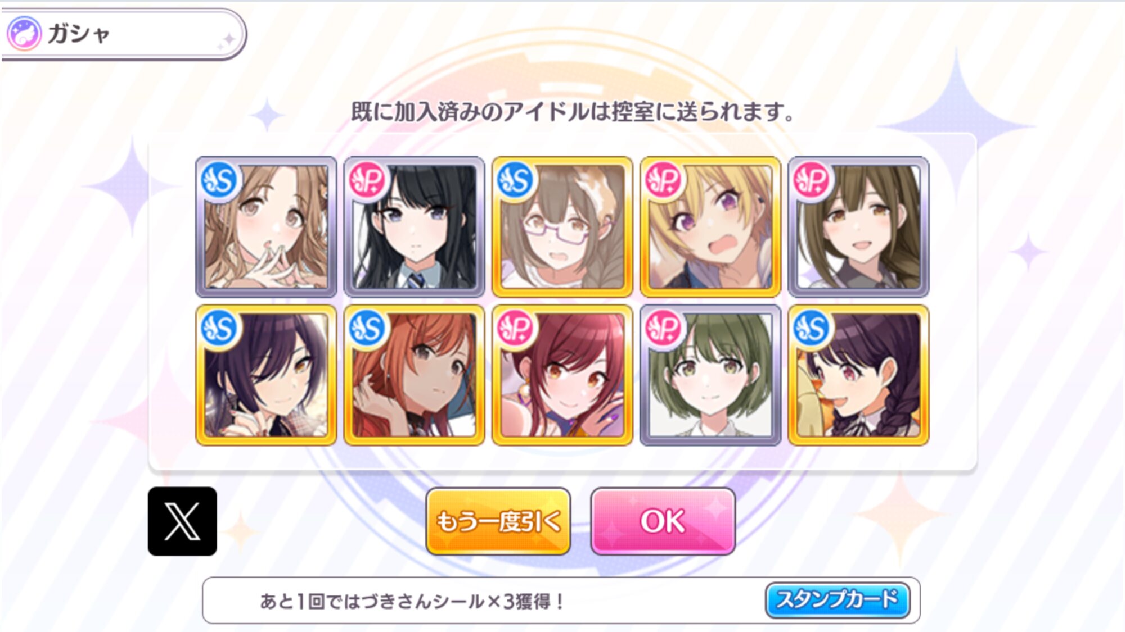
Task: Choose the idol card with purple glasses
Action: pos(562,227)
